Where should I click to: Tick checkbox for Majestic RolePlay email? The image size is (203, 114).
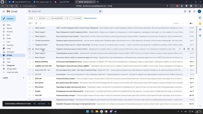[30, 62]
